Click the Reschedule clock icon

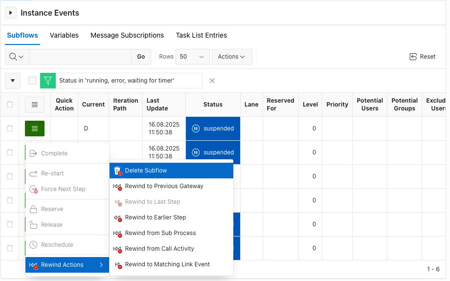(x=33, y=245)
